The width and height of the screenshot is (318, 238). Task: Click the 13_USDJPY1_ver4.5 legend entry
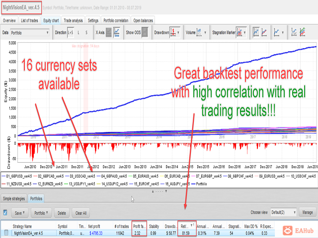[x=79, y=184]
